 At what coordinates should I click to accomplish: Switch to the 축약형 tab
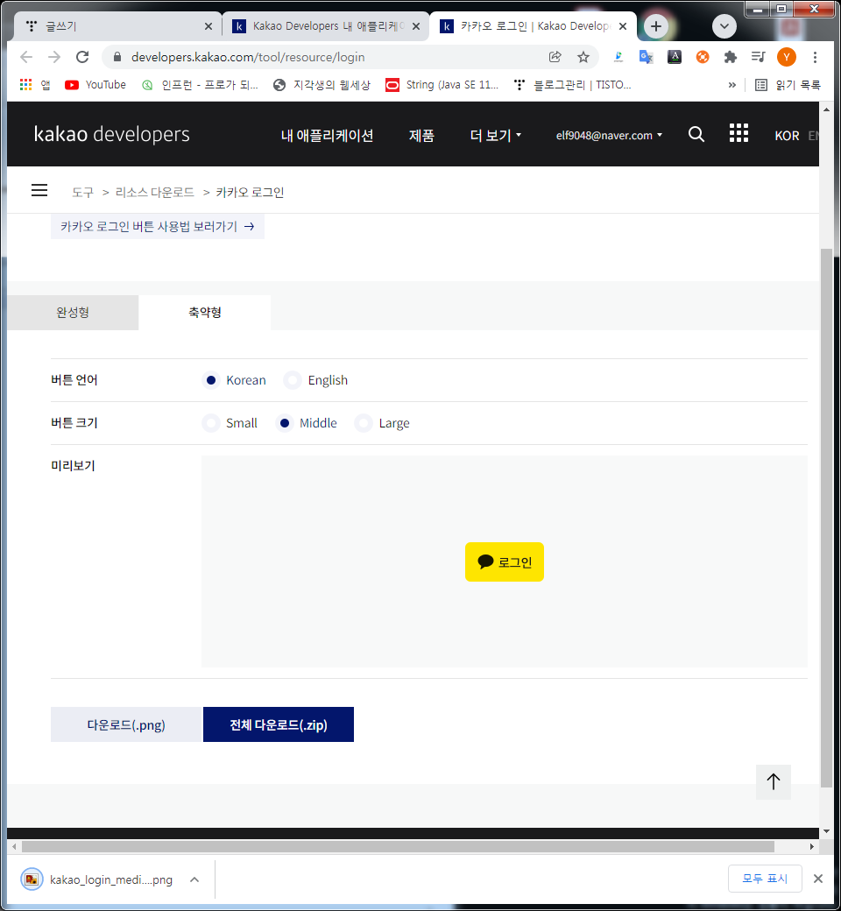205,313
